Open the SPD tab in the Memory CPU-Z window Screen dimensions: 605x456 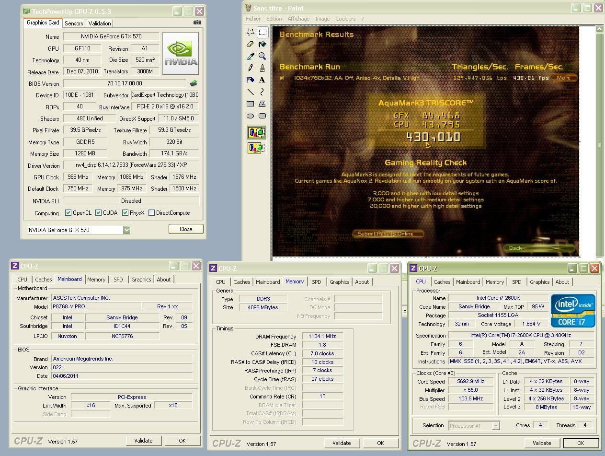coord(317,282)
